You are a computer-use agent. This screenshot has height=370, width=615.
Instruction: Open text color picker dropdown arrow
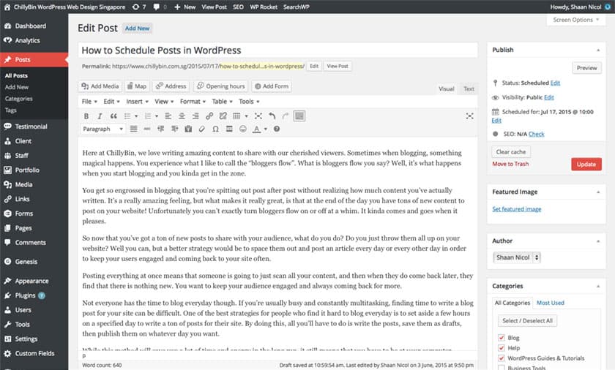pos(266,129)
